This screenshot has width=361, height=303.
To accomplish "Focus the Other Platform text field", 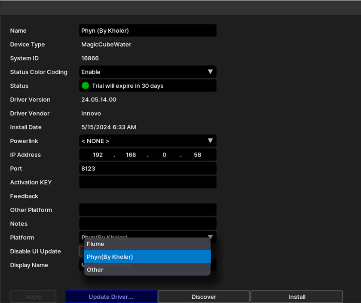I will point(147,210).
